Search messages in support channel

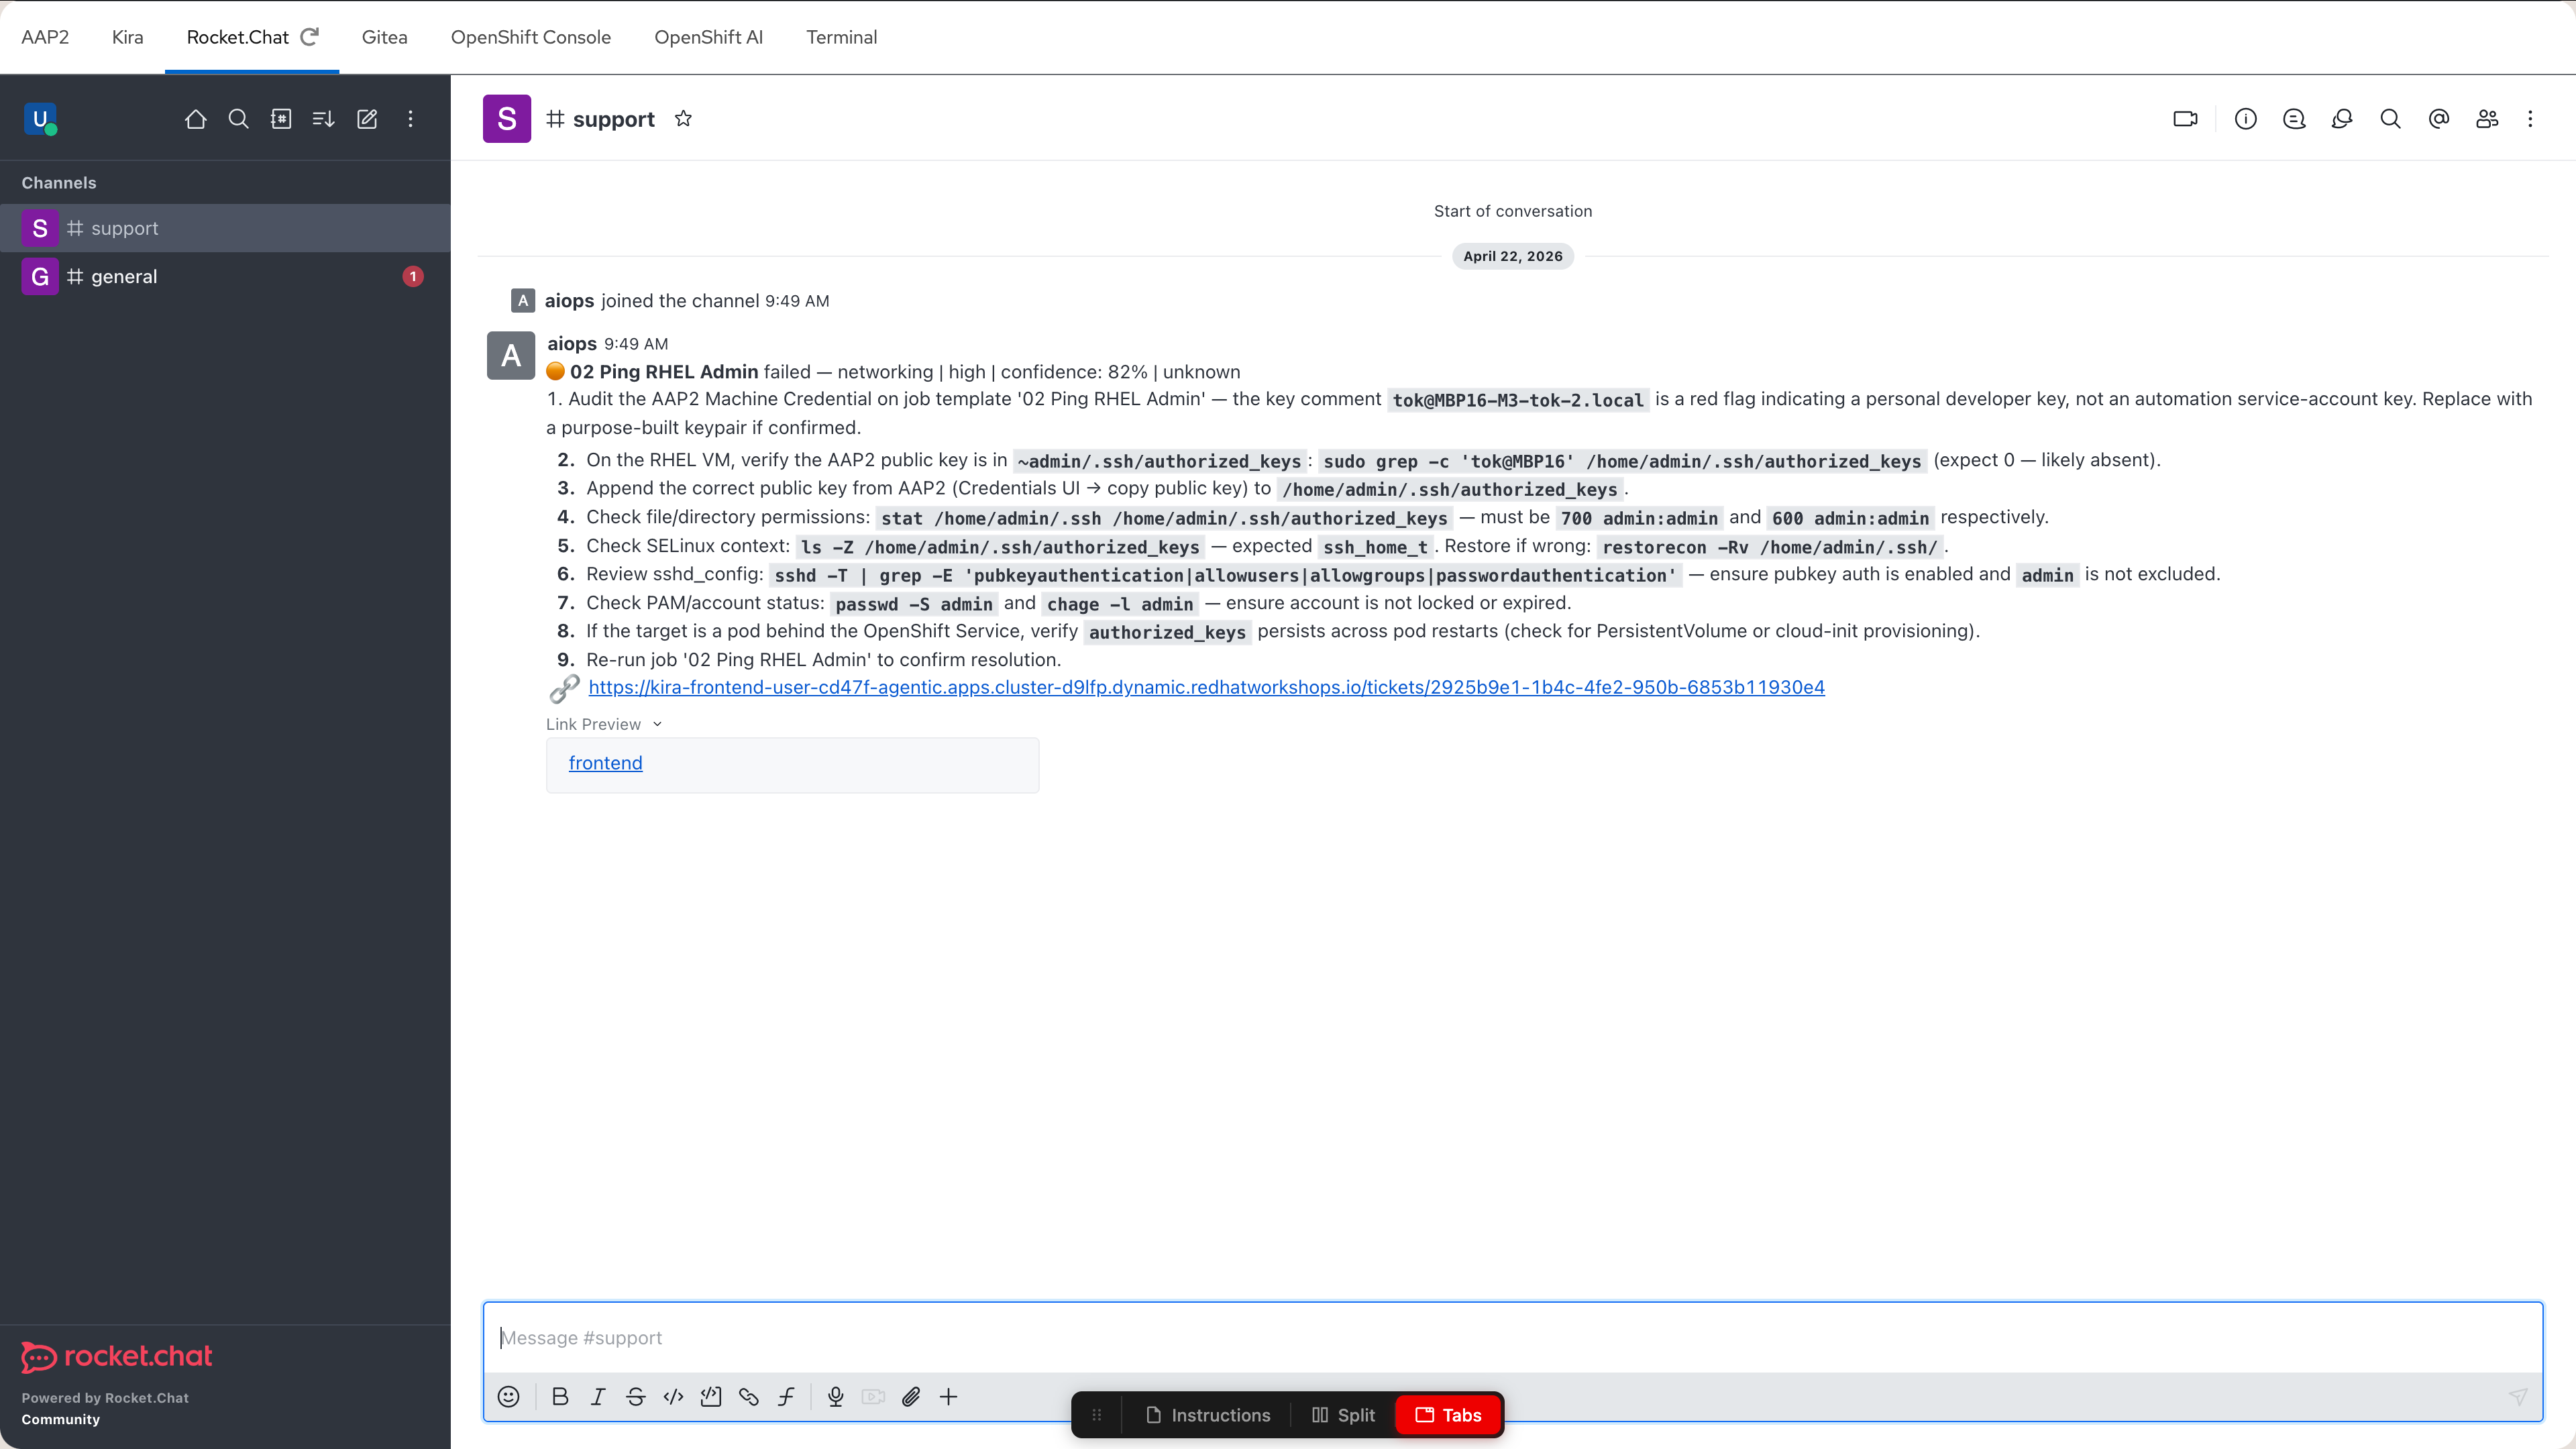pos(2390,119)
